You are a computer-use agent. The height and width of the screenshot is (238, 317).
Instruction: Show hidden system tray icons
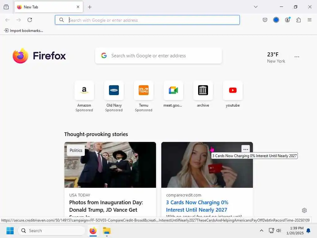point(261,231)
